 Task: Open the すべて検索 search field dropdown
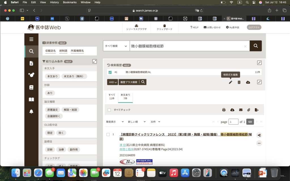click(116, 46)
